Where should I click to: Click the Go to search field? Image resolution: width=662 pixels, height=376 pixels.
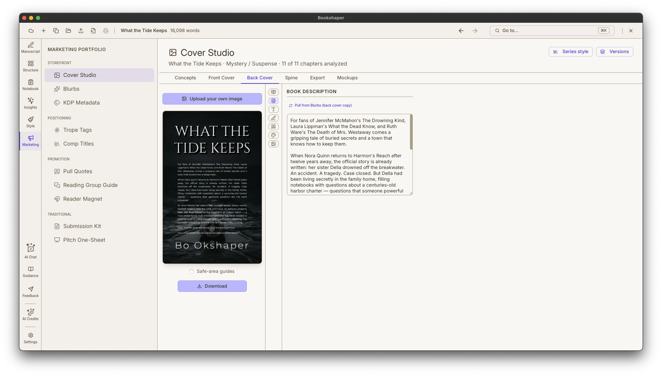click(x=552, y=31)
